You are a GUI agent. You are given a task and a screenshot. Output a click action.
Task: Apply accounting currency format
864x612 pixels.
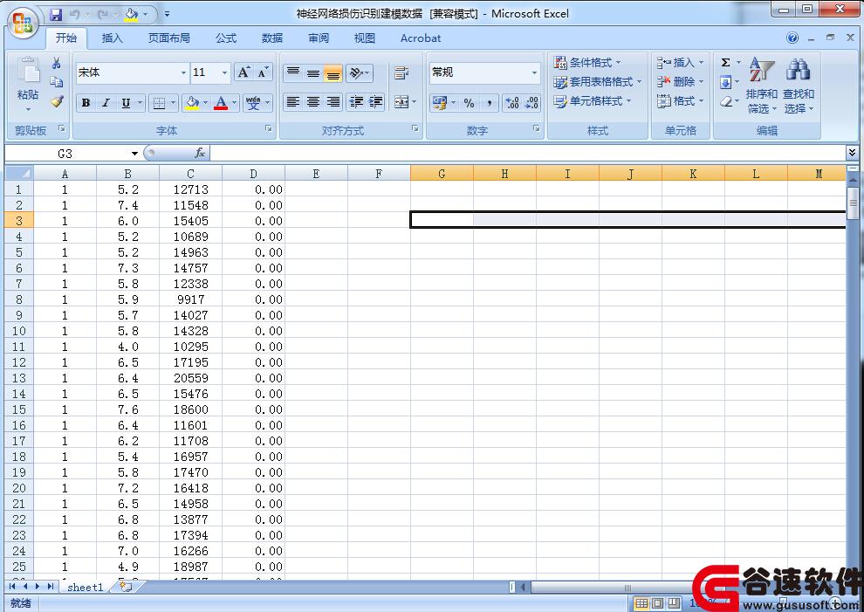click(440, 102)
